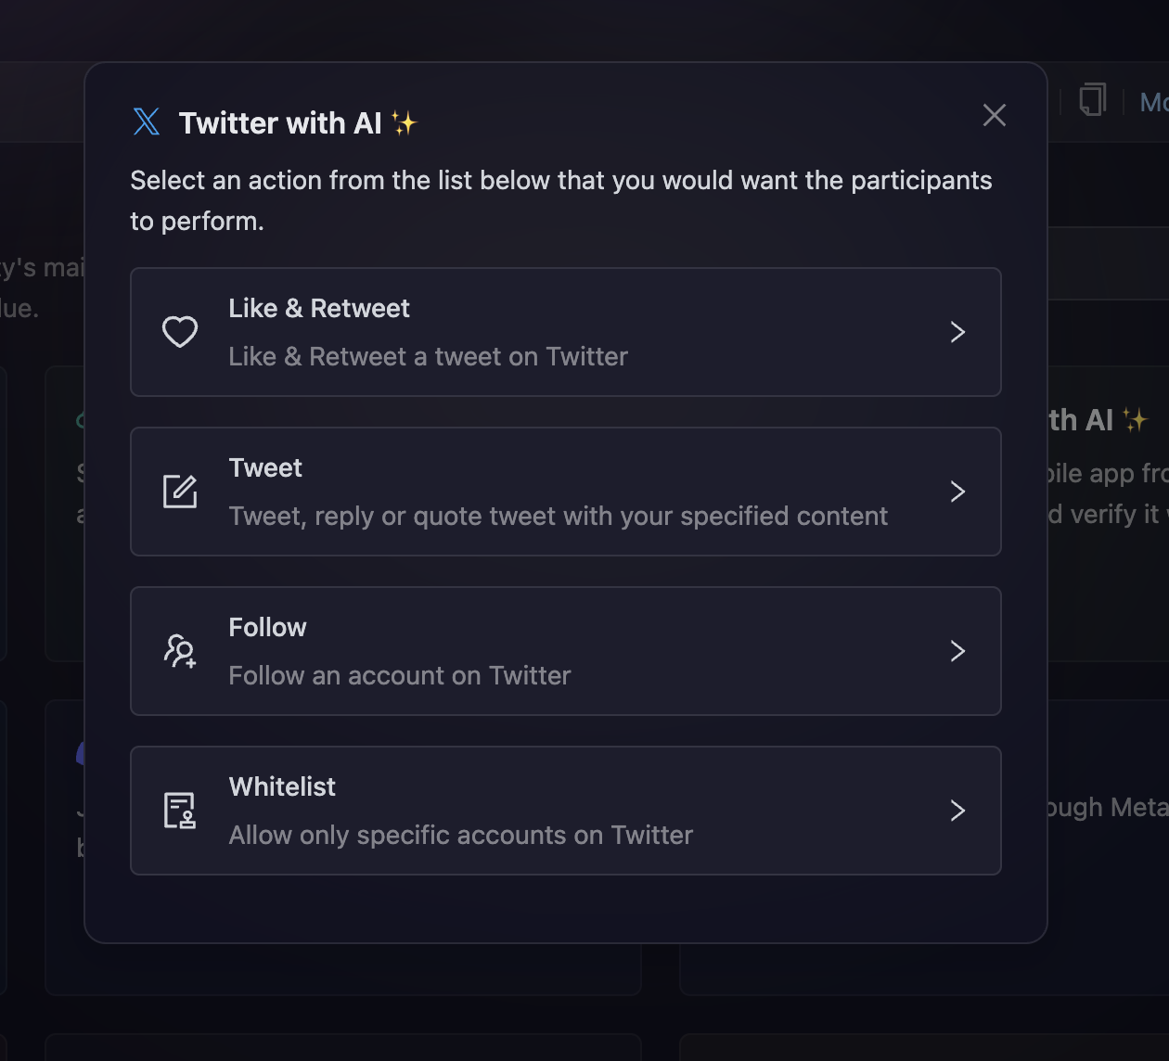Viewport: 1169px width, 1061px height.
Task: Click "Allow only specific accounts on Twitter" text
Action: pyautogui.click(x=460, y=835)
